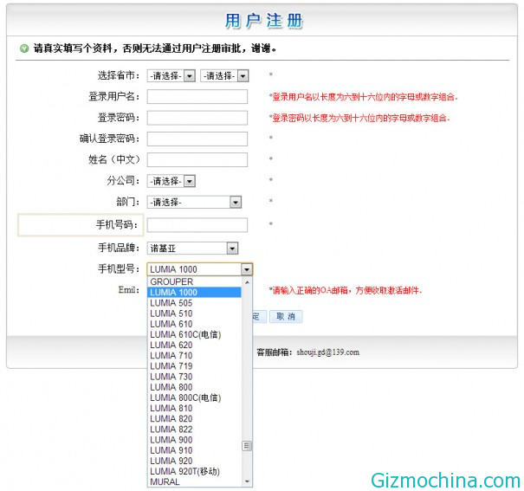Select LUMIA 510 in the list
524x491 pixels.
[x=194, y=313]
